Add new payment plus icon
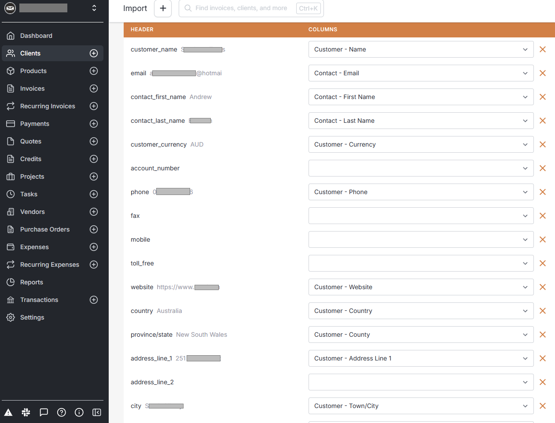The width and height of the screenshot is (555, 423). tap(94, 124)
